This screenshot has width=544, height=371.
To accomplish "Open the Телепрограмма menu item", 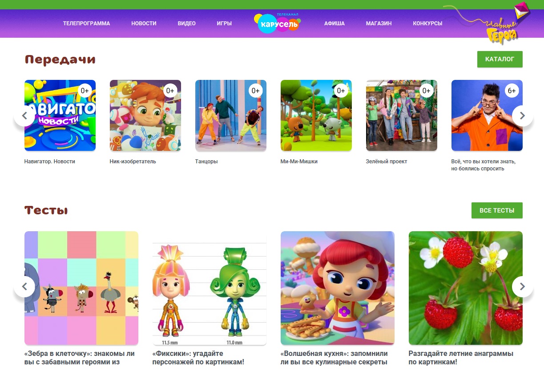I will pos(86,24).
